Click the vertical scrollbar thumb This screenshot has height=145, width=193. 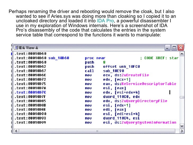click(x=182, y=97)
